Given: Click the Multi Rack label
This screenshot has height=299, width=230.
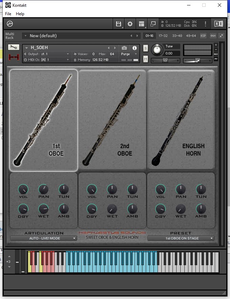Looking at the screenshot, I should click(x=9, y=36).
